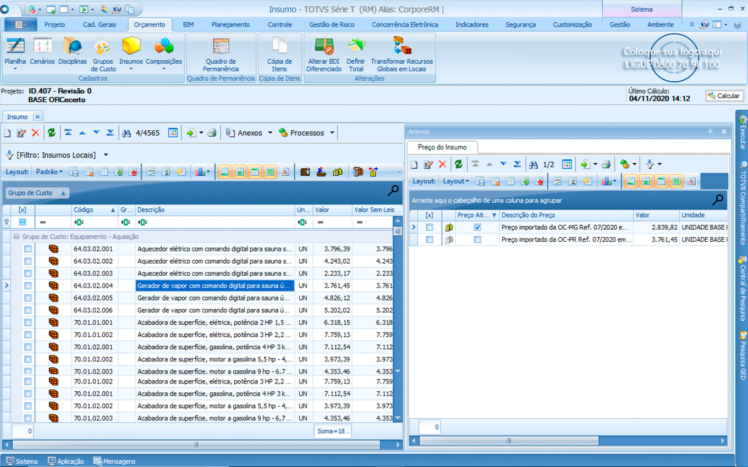Open the Processos dropdown menu
The image size is (748, 467).
[332, 133]
